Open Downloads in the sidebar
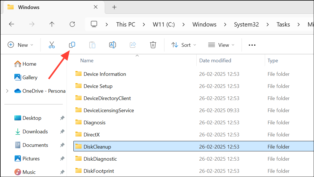The image size is (314, 177). [x=35, y=131]
